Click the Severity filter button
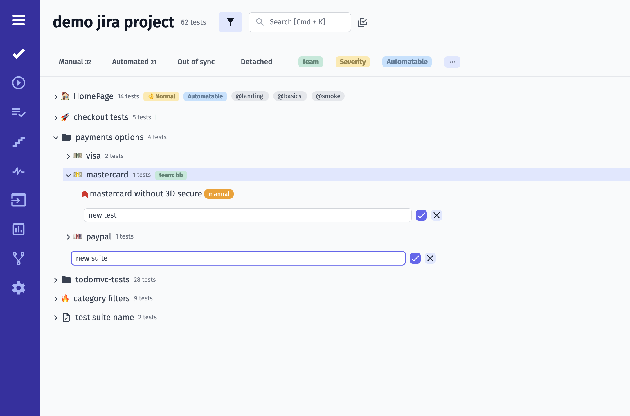This screenshot has width=630, height=416. [x=352, y=62]
